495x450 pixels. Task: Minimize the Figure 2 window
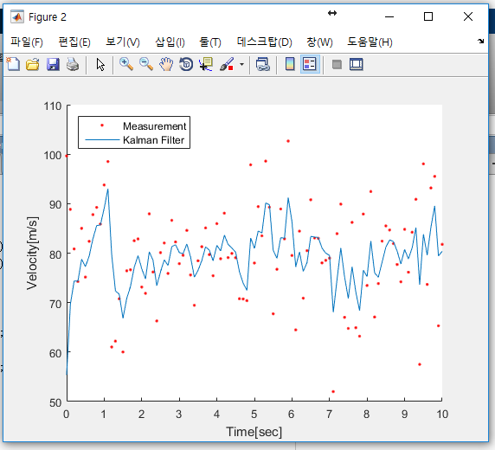point(389,16)
